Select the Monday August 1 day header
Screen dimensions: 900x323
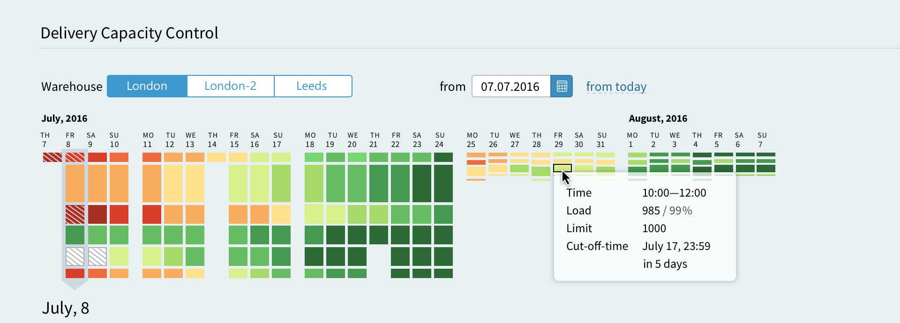coord(632,140)
